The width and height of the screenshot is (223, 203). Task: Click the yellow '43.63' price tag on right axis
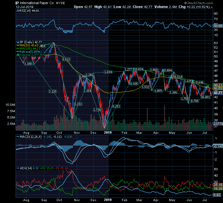[218, 88]
